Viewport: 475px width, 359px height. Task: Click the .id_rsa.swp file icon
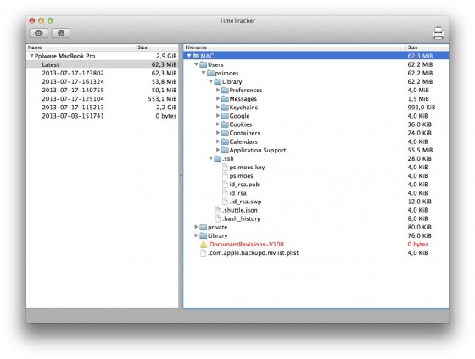point(225,202)
